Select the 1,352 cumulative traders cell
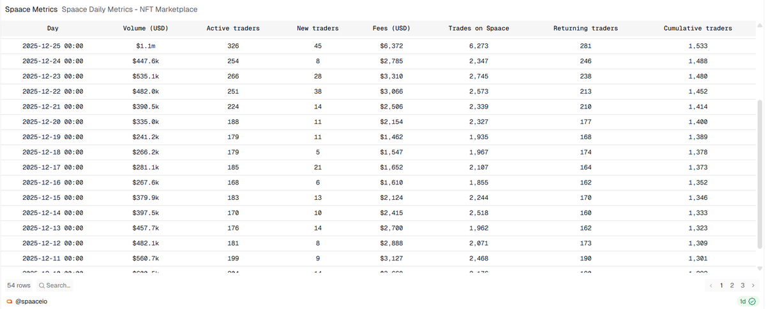The height and width of the screenshot is (309, 766). [698, 183]
